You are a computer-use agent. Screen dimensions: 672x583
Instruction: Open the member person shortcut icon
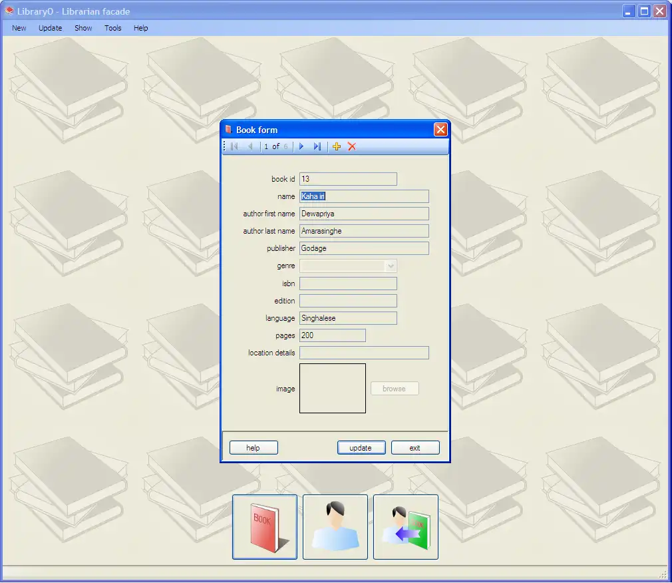pyautogui.click(x=335, y=527)
